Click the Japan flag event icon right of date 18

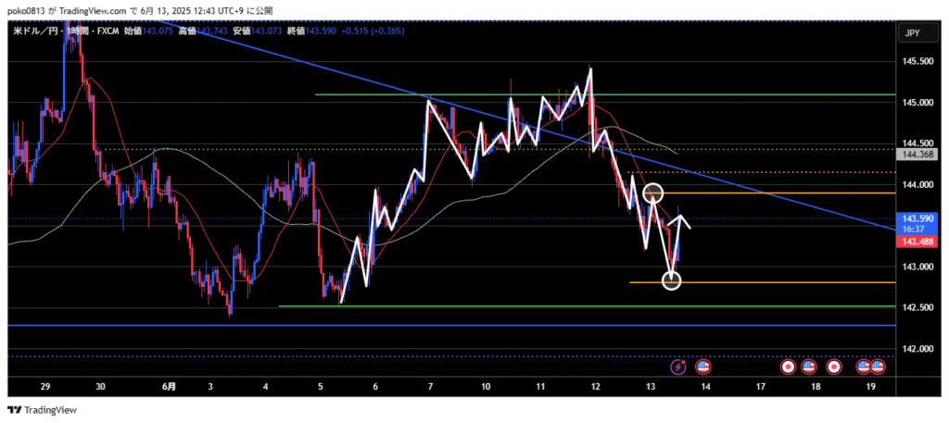pyautogui.click(x=833, y=367)
